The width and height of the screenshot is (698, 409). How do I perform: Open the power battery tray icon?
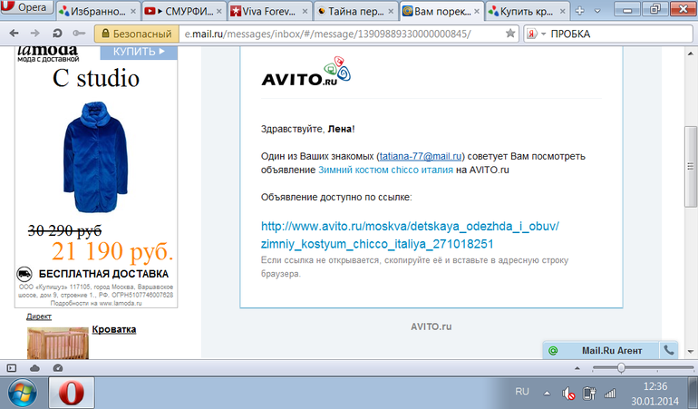(589, 394)
